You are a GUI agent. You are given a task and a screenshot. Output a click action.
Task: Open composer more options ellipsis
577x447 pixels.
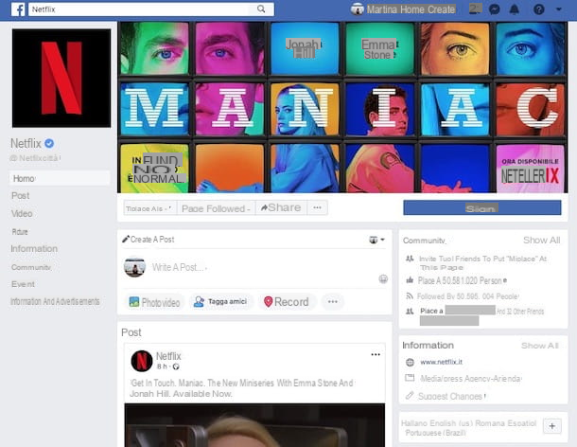click(x=333, y=302)
